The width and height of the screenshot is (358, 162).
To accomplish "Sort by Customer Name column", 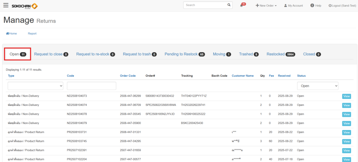I will 243,76.
